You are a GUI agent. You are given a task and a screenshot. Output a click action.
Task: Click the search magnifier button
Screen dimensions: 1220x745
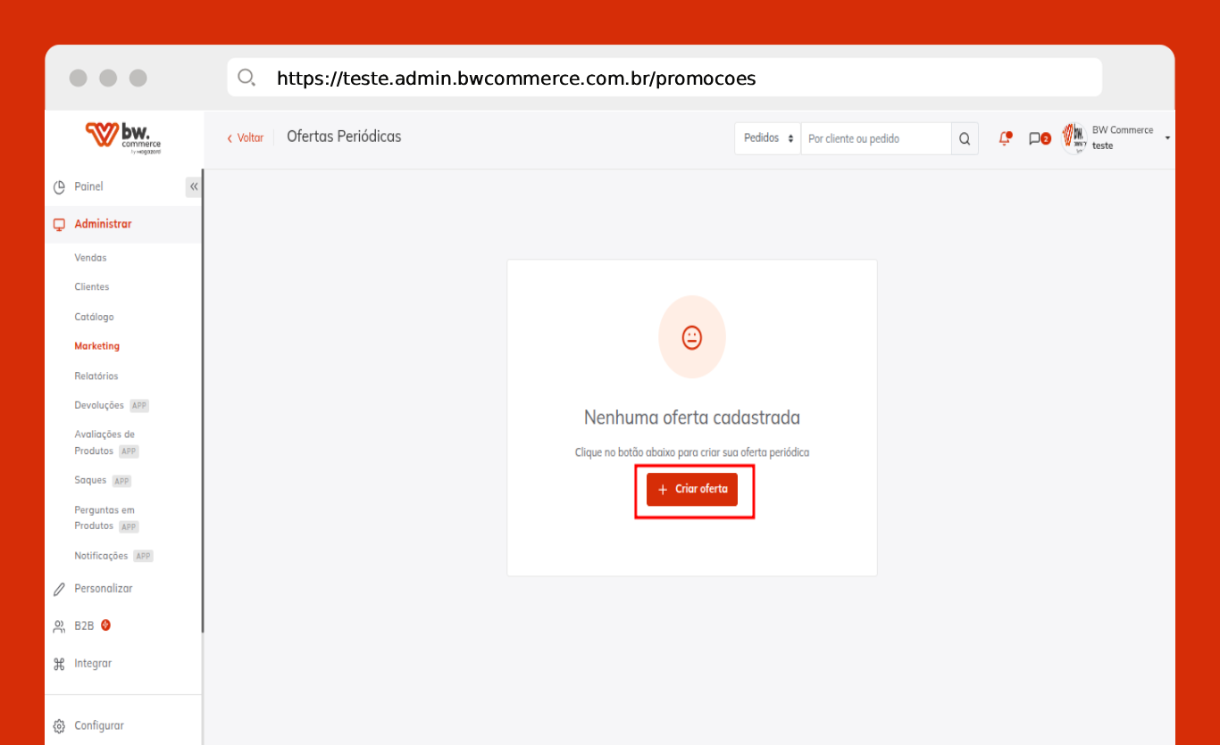[965, 138]
